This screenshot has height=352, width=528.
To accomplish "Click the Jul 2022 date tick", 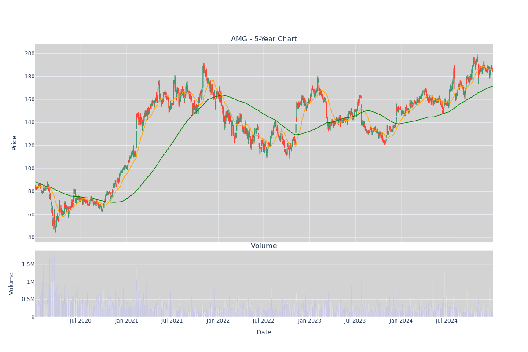I will pos(264,321).
